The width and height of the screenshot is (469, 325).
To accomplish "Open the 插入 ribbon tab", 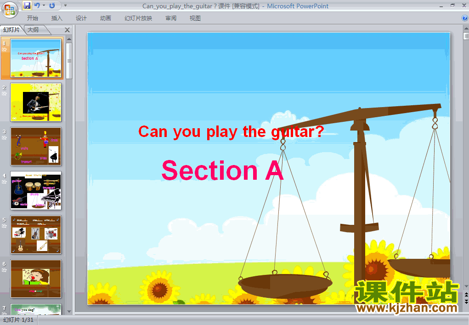I will point(57,18).
